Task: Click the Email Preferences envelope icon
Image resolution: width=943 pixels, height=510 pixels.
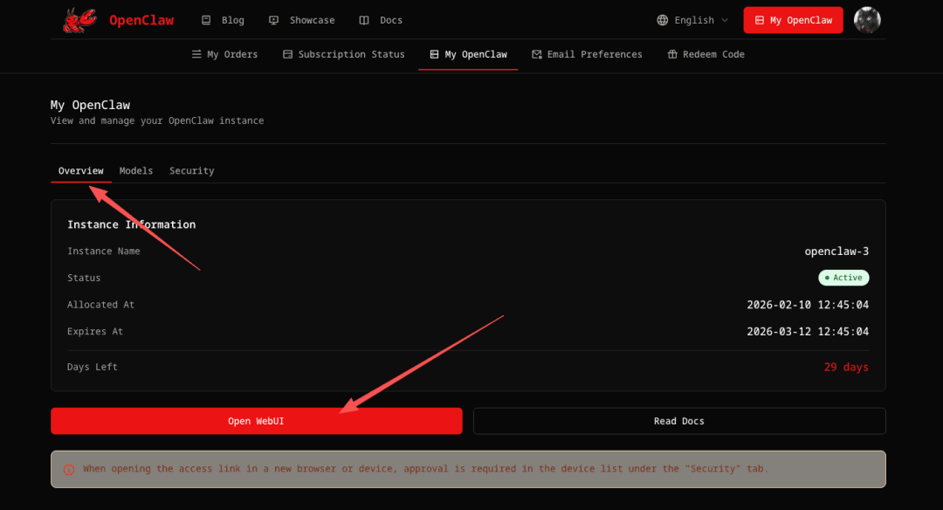Action: [x=537, y=54]
